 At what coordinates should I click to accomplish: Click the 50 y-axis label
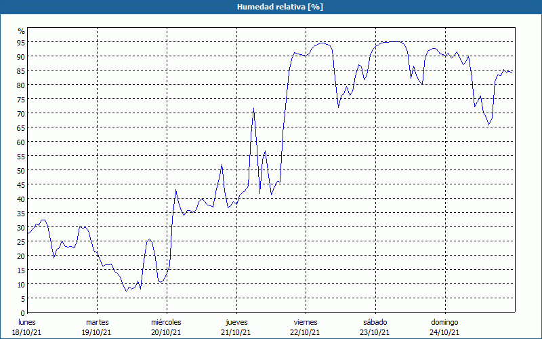(x=21, y=171)
